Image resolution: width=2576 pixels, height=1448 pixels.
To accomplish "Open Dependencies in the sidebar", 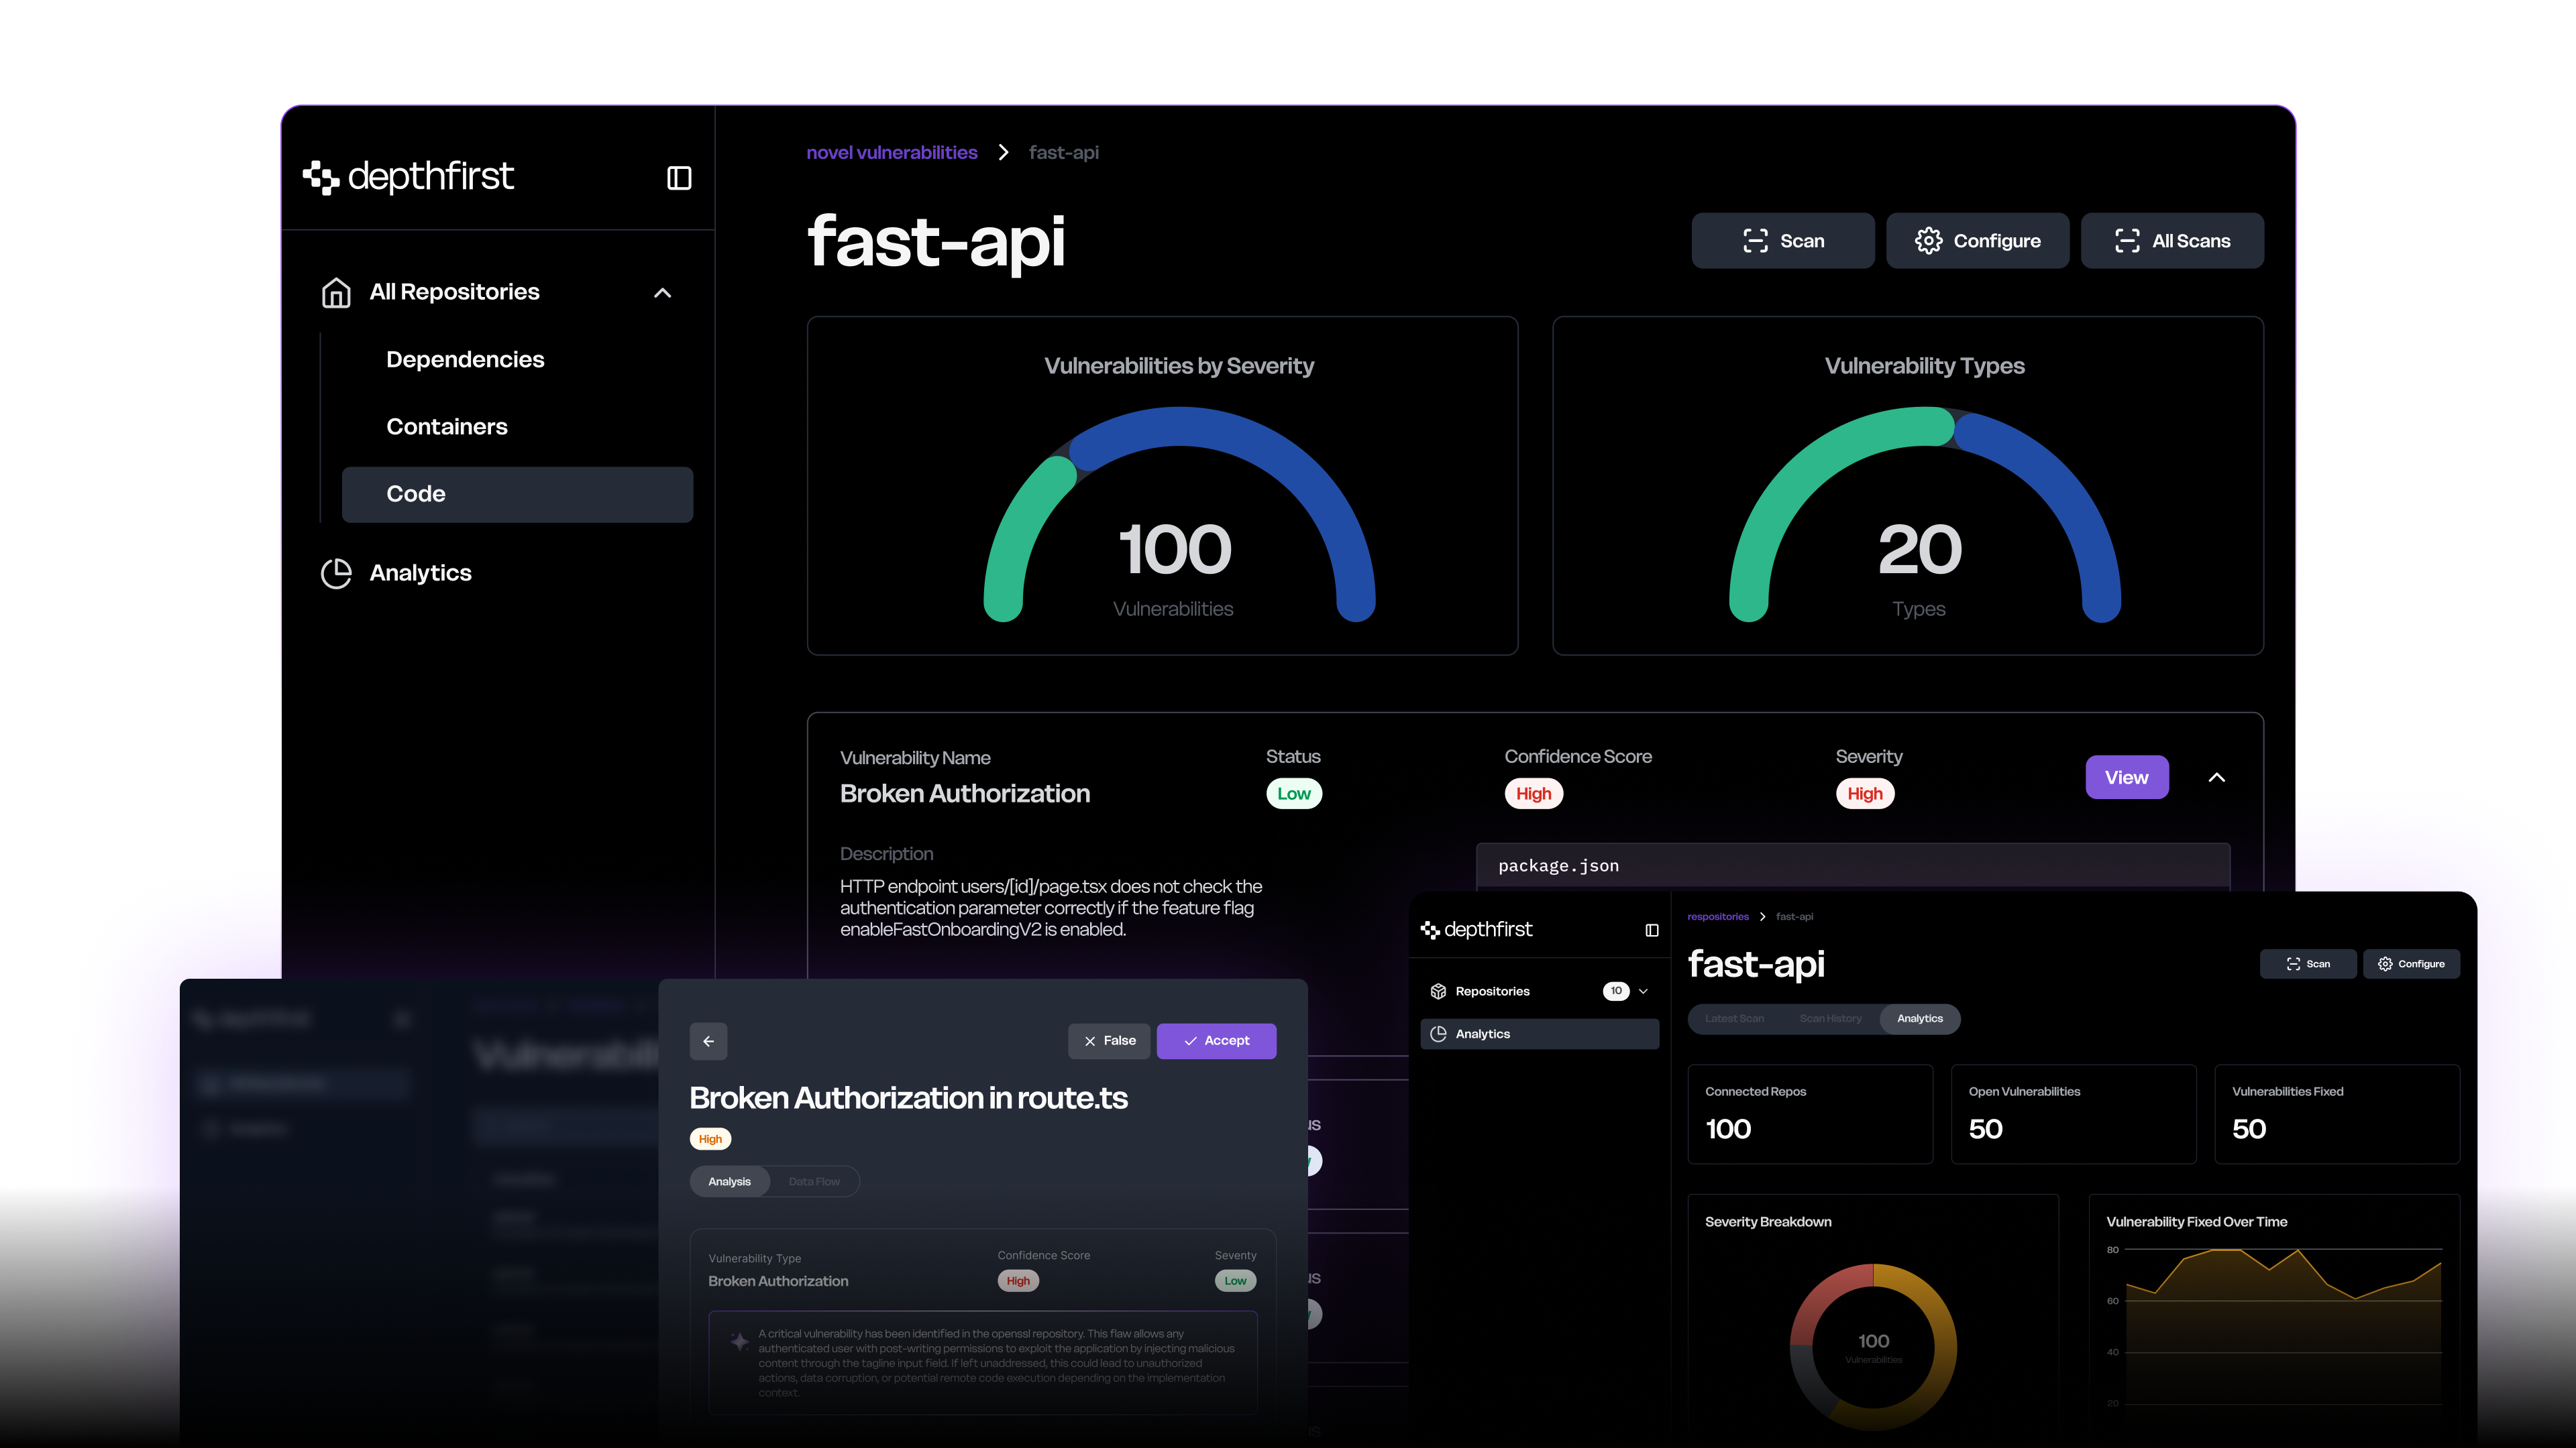I will [465, 360].
